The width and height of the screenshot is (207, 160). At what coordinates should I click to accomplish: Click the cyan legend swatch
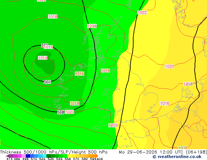pos(44,156)
